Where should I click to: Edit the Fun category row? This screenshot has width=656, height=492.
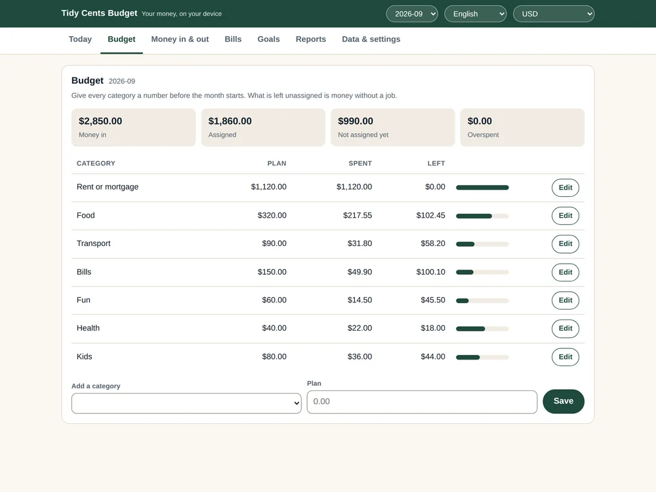pyautogui.click(x=565, y=300)
